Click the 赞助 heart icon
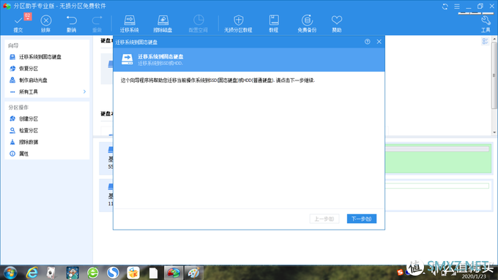 (x=337, y=20)
